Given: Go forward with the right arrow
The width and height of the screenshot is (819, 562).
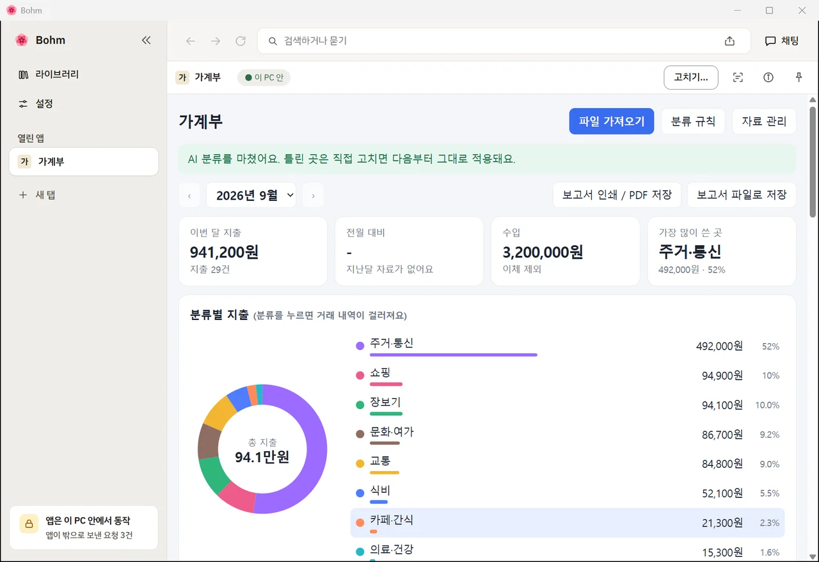Looking at the screenshot, I should (x=216, y=41).
